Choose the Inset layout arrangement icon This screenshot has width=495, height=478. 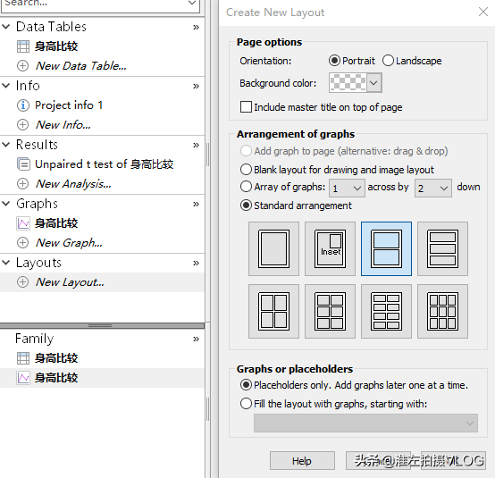coord(330,248)
